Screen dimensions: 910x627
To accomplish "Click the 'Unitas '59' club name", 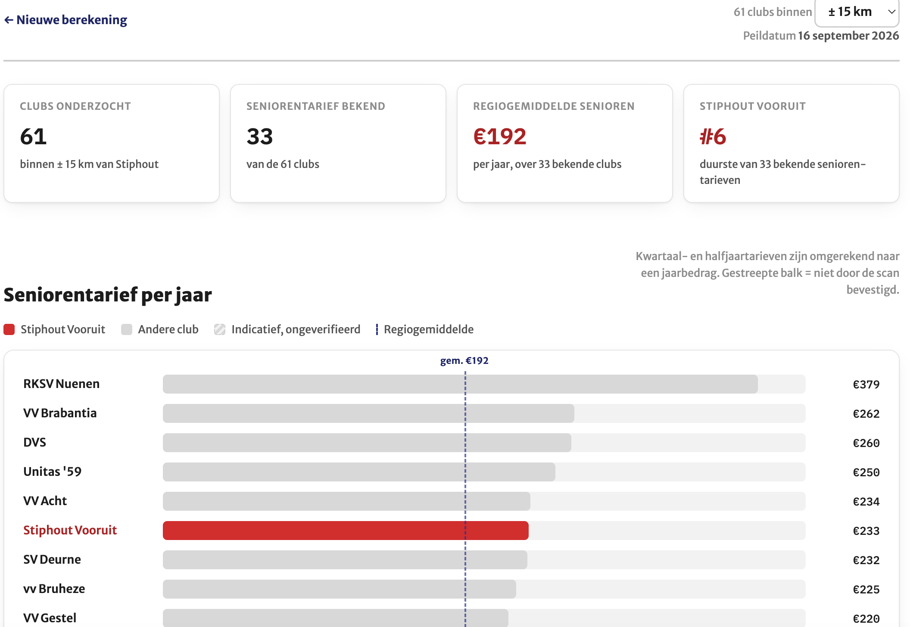I will [x=53, y=472].
